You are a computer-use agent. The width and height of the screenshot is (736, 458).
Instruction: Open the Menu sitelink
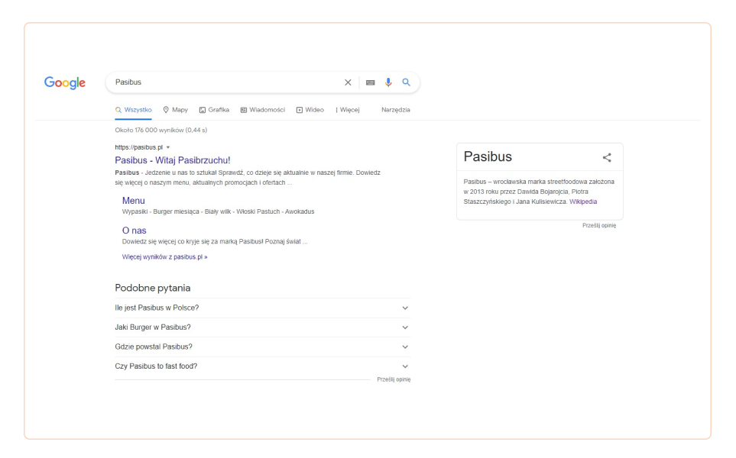(133, 201)
